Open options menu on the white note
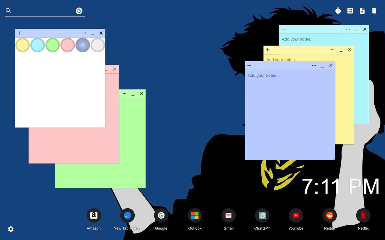The height and width of the screenshot is (240, 385). [x=84, y=33]
